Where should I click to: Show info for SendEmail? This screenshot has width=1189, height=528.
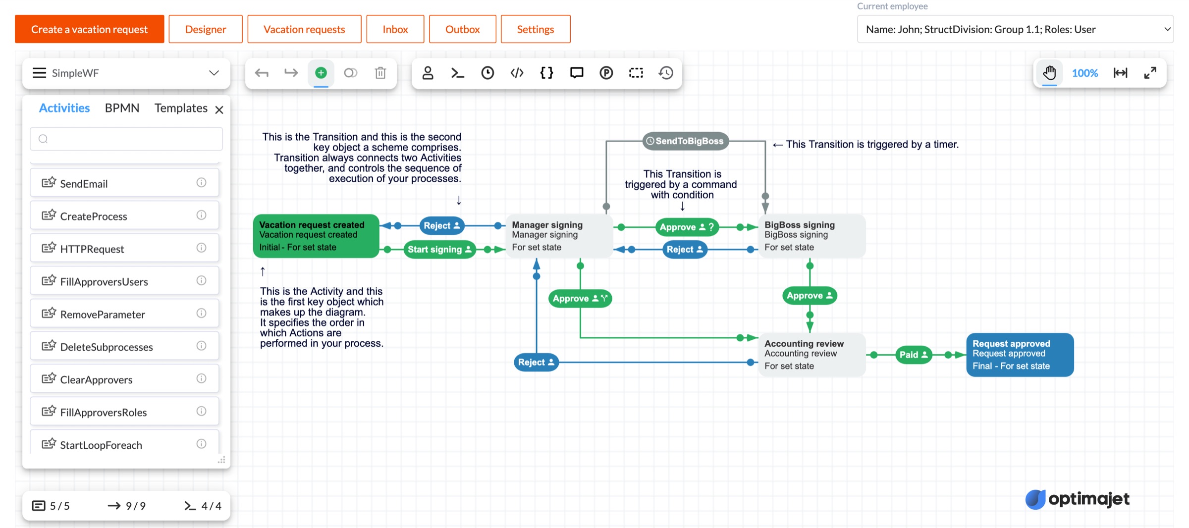coord(201,183)
